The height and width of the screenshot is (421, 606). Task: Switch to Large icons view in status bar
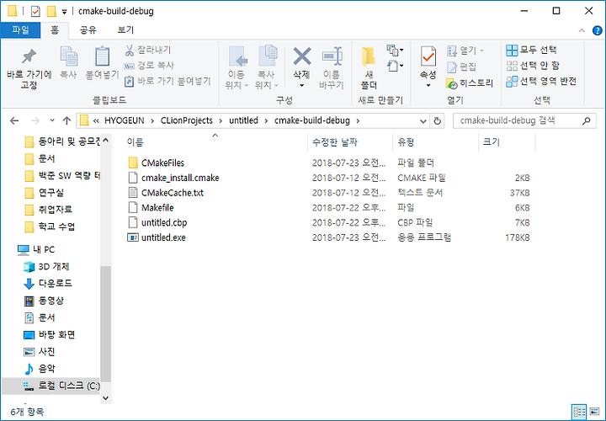[x=594, y=412]
